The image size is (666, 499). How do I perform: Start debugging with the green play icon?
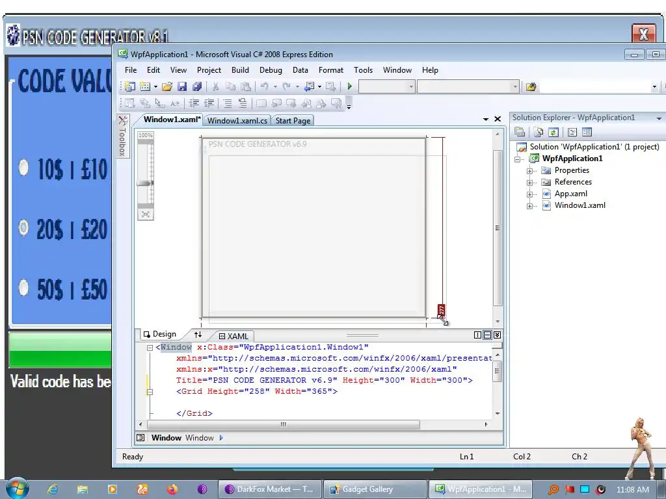tap(349, 86)
